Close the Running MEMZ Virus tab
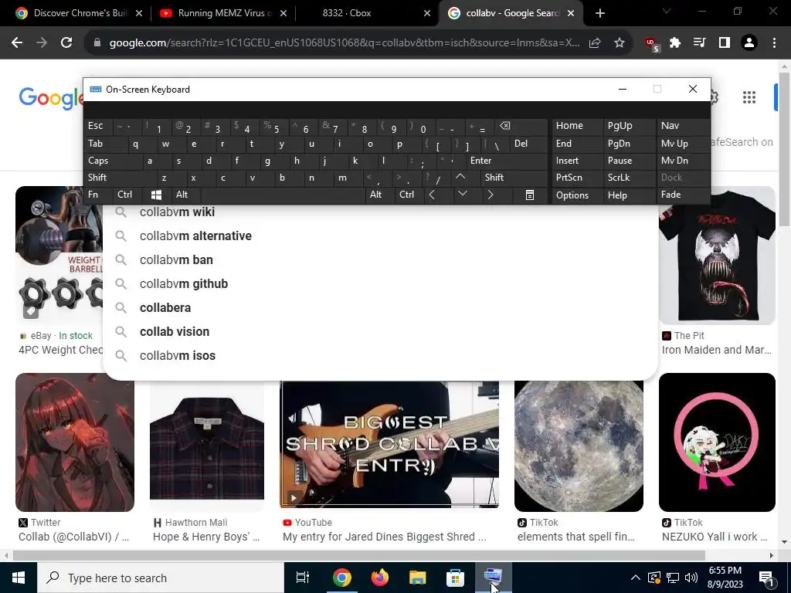 (x=283, y=13)
